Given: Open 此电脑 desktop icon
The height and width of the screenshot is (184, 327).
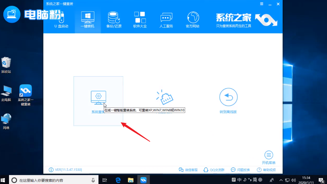Looking at the screenshot, I should (x=6, y=93).
